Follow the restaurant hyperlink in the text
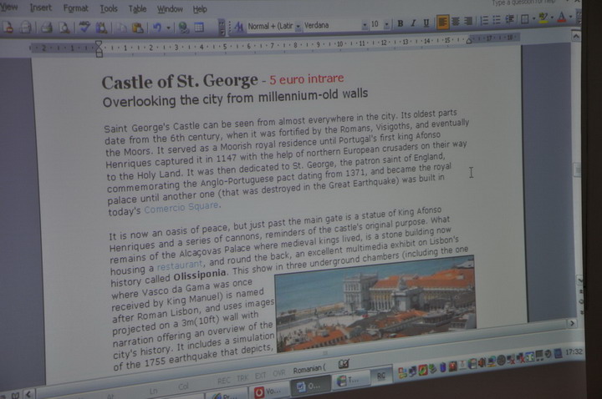The width and height of the screenshot is (602, 399). click(180, 265)
